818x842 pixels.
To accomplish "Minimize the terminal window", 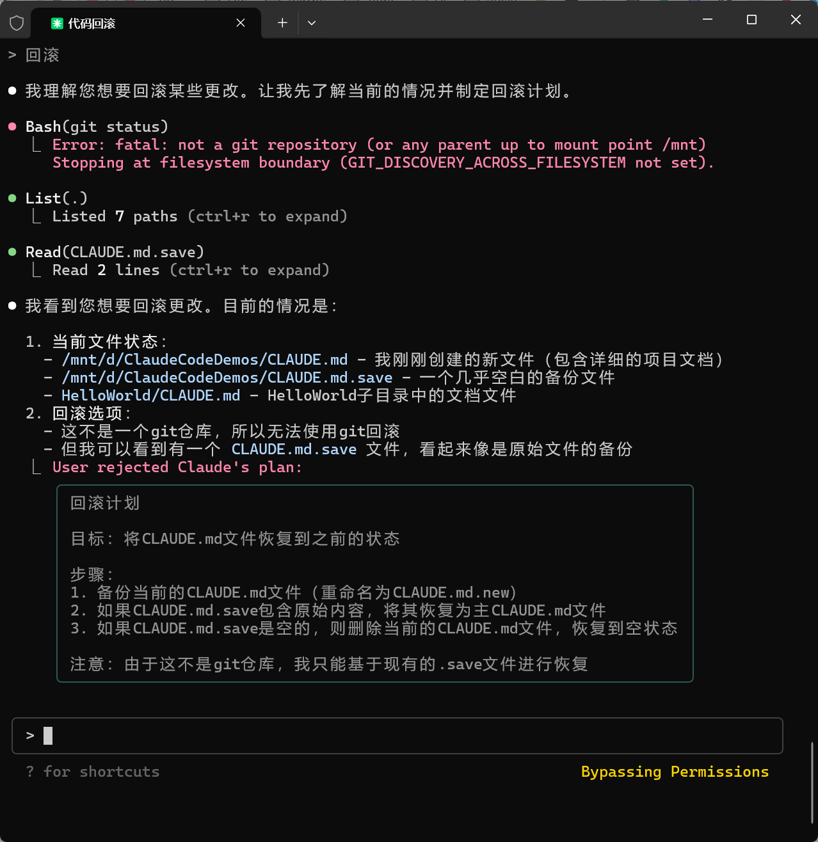I will click(707, 20).
